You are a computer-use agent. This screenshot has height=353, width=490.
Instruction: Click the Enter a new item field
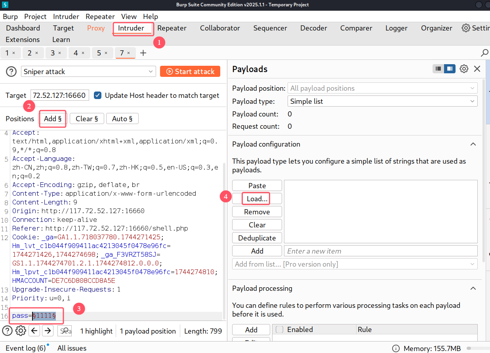pos(381,251)
